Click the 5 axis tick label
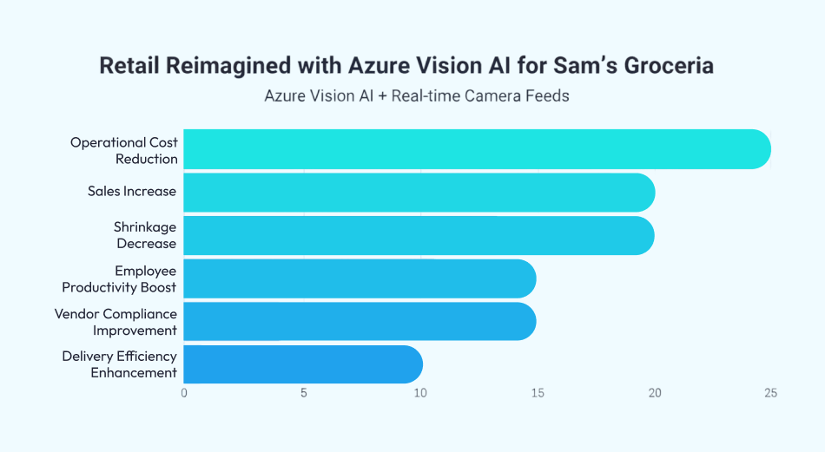825x452 pixels. click(x=304, y=393)
